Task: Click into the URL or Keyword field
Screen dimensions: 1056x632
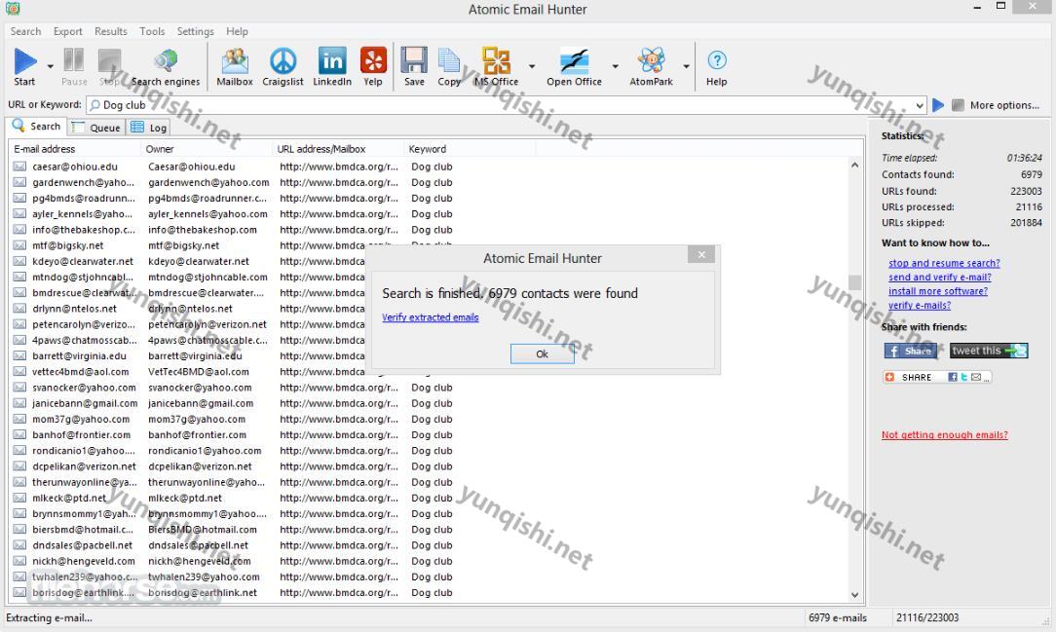Action: pyautogui.click(x=507, y=105)
